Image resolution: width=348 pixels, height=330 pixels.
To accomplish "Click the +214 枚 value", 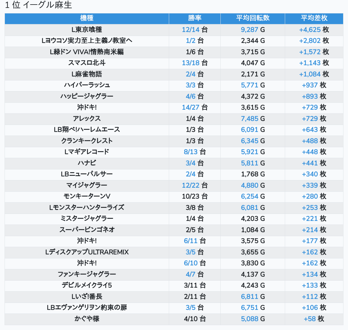I will 314,230.
